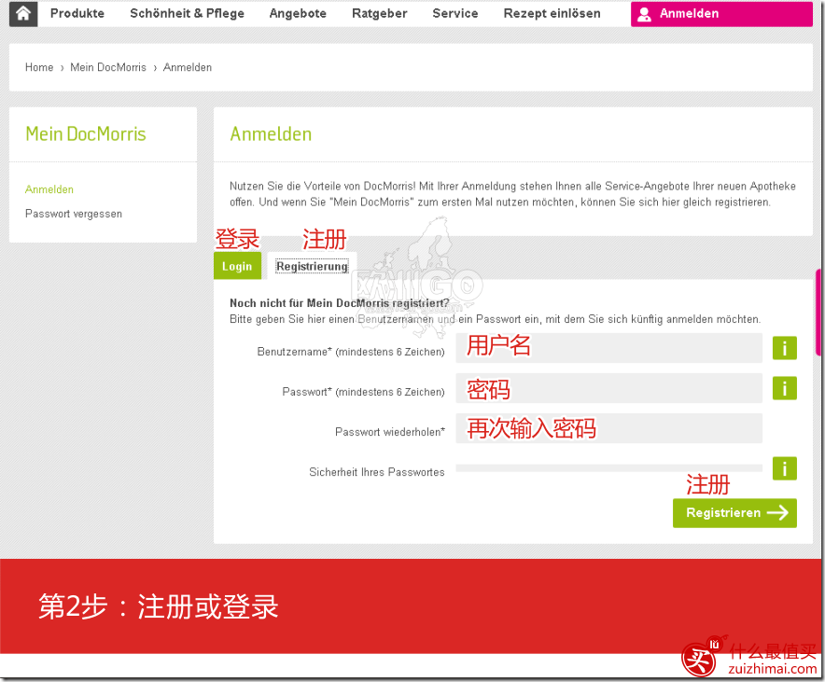Switch to the Login tab

[237, 266]
